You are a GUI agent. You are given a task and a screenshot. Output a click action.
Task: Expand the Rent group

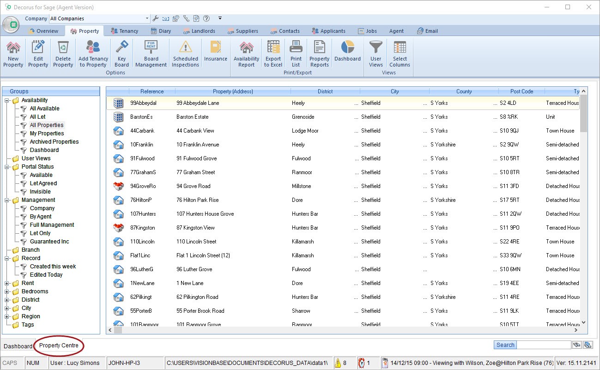coord(7,283)
